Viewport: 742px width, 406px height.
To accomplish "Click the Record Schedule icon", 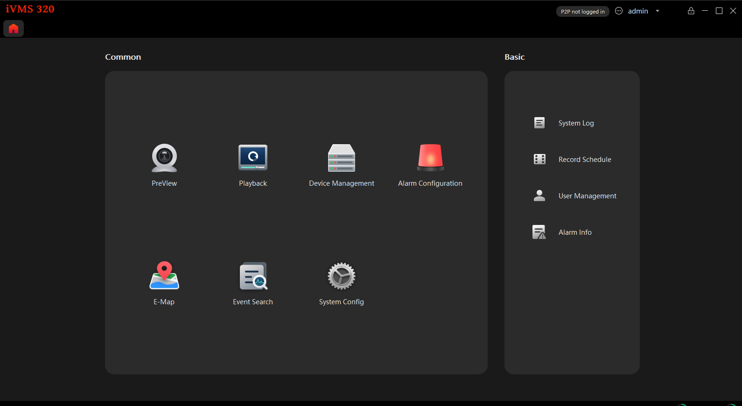I will pos(539,159).
